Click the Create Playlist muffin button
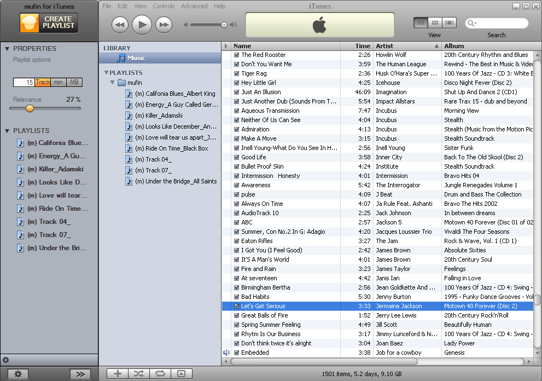542x381 pixels. [49, 23]
